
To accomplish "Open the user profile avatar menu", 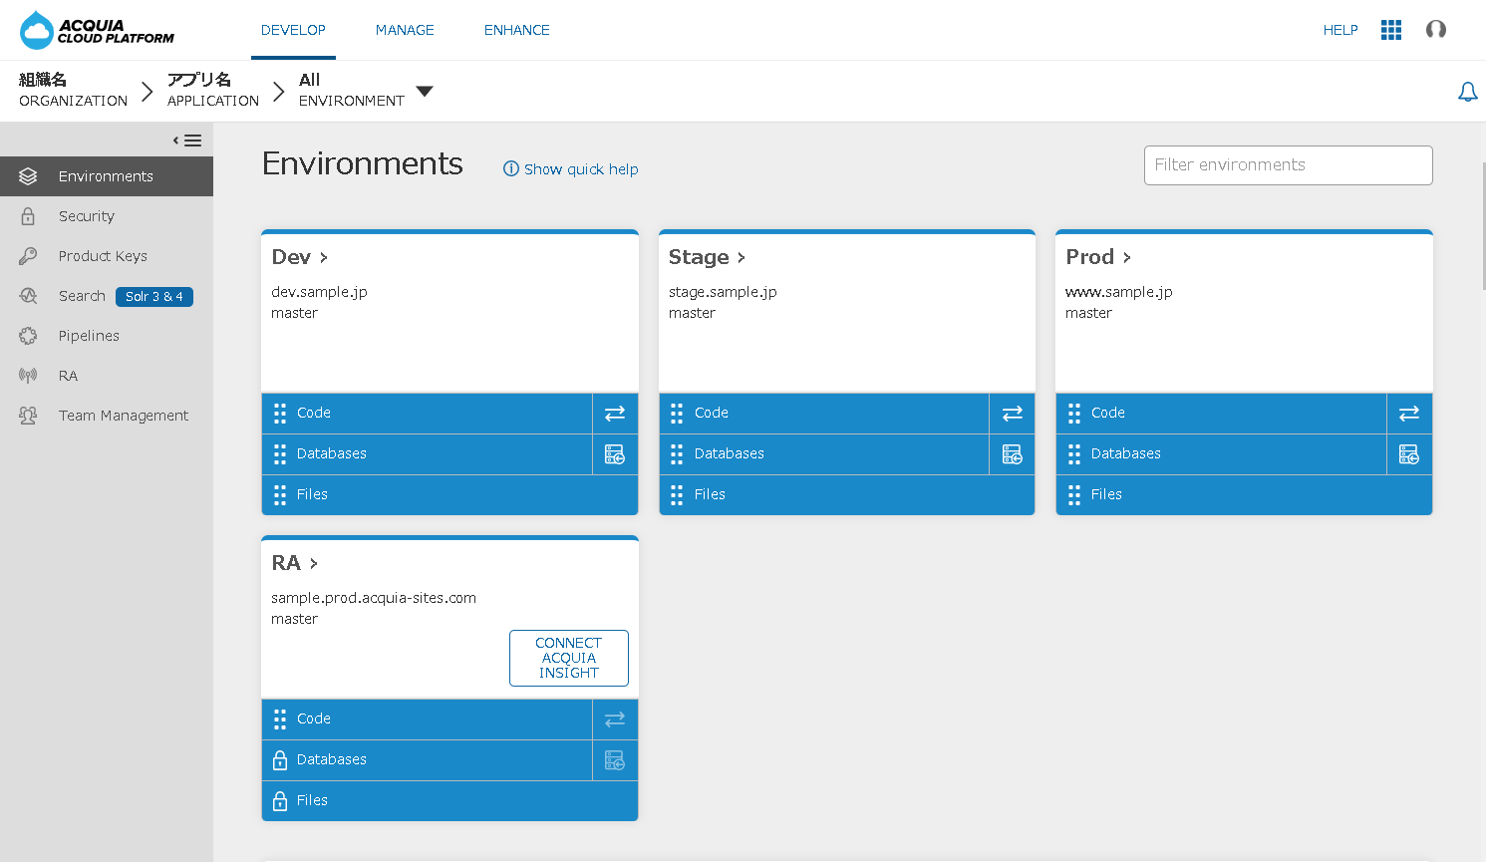I will [1436, 30].
